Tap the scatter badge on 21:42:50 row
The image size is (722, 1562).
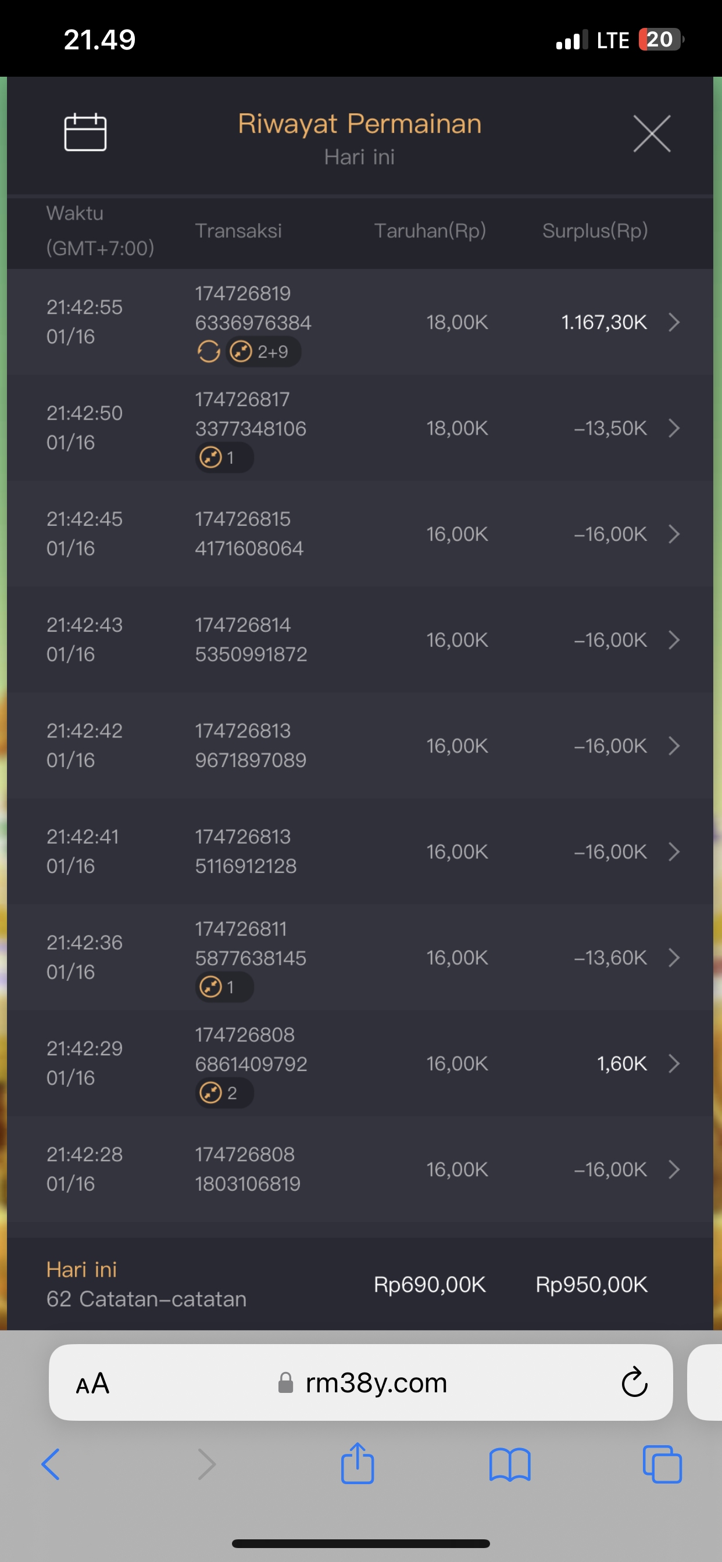224,458
